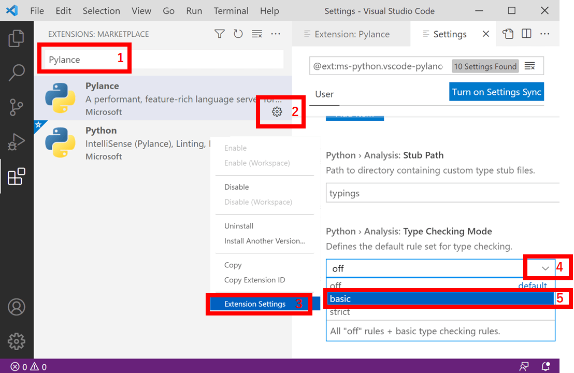The height and width of the screenshot is (373, 574).
Task: Click the Accounts icon above the settings gear
Action: pyautogui.click(x=17, y=307)
